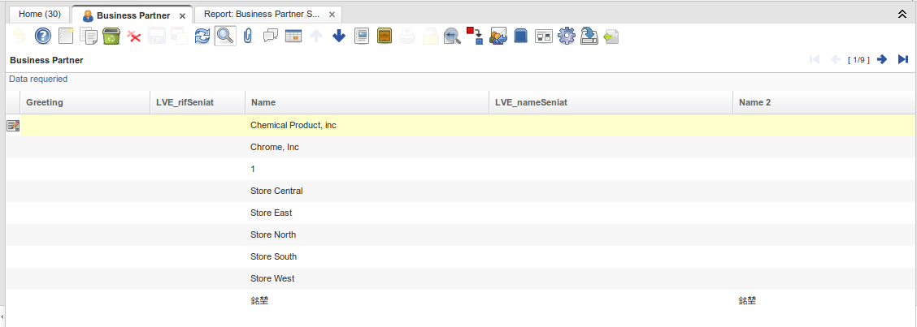
Task: Collapse the header using the double chevron
Action: (902, 15)
